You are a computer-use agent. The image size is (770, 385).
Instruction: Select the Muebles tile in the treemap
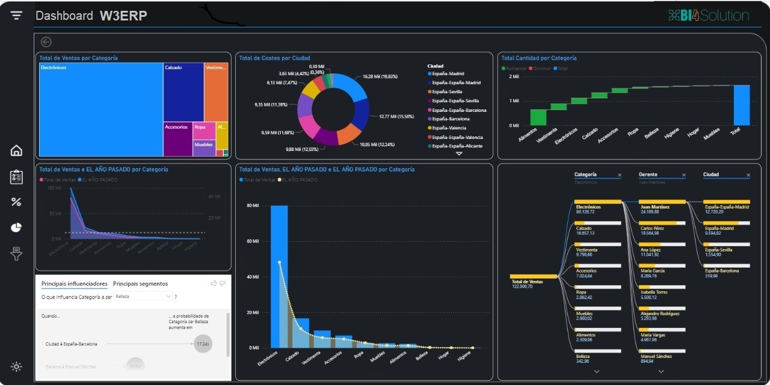(x=204, y=149)
